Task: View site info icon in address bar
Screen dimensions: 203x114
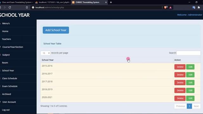Action: coord(33,8)
